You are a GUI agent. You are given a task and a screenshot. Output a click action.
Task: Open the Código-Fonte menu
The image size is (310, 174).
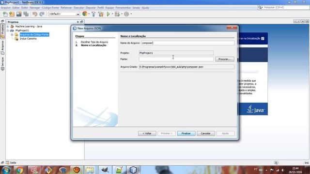pyautogui.click(x=50, y=8)
